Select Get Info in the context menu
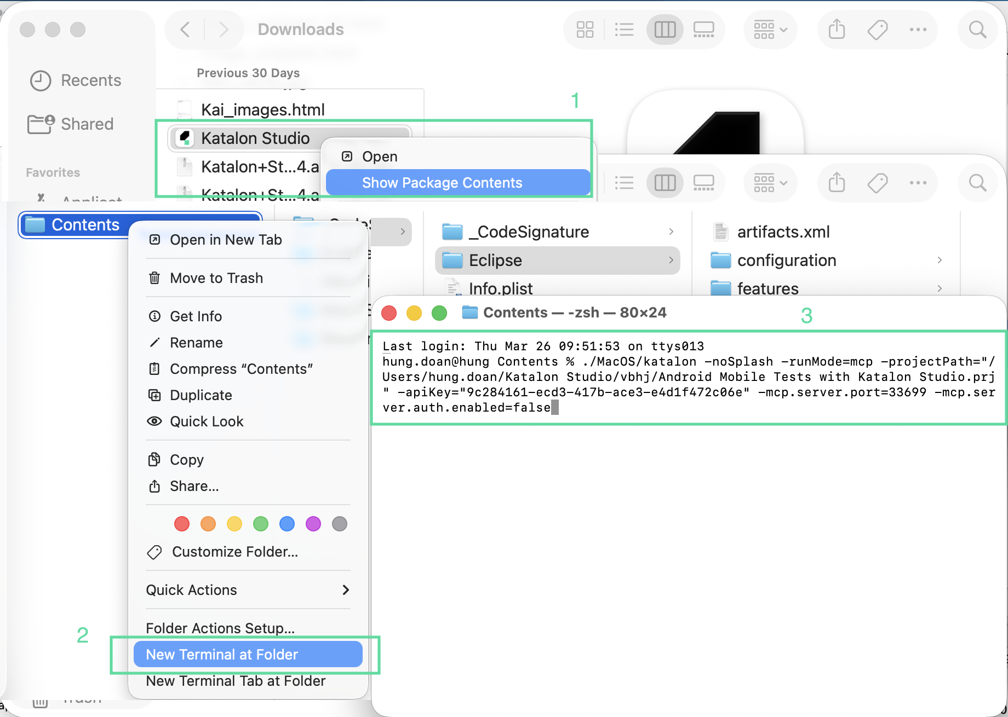The width and height of the screenshot is (1008, 717). coord(196,316)
